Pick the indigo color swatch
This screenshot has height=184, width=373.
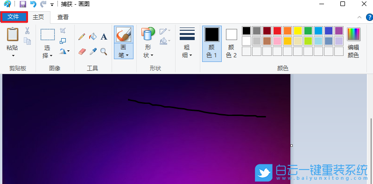(x=329, y=31)
